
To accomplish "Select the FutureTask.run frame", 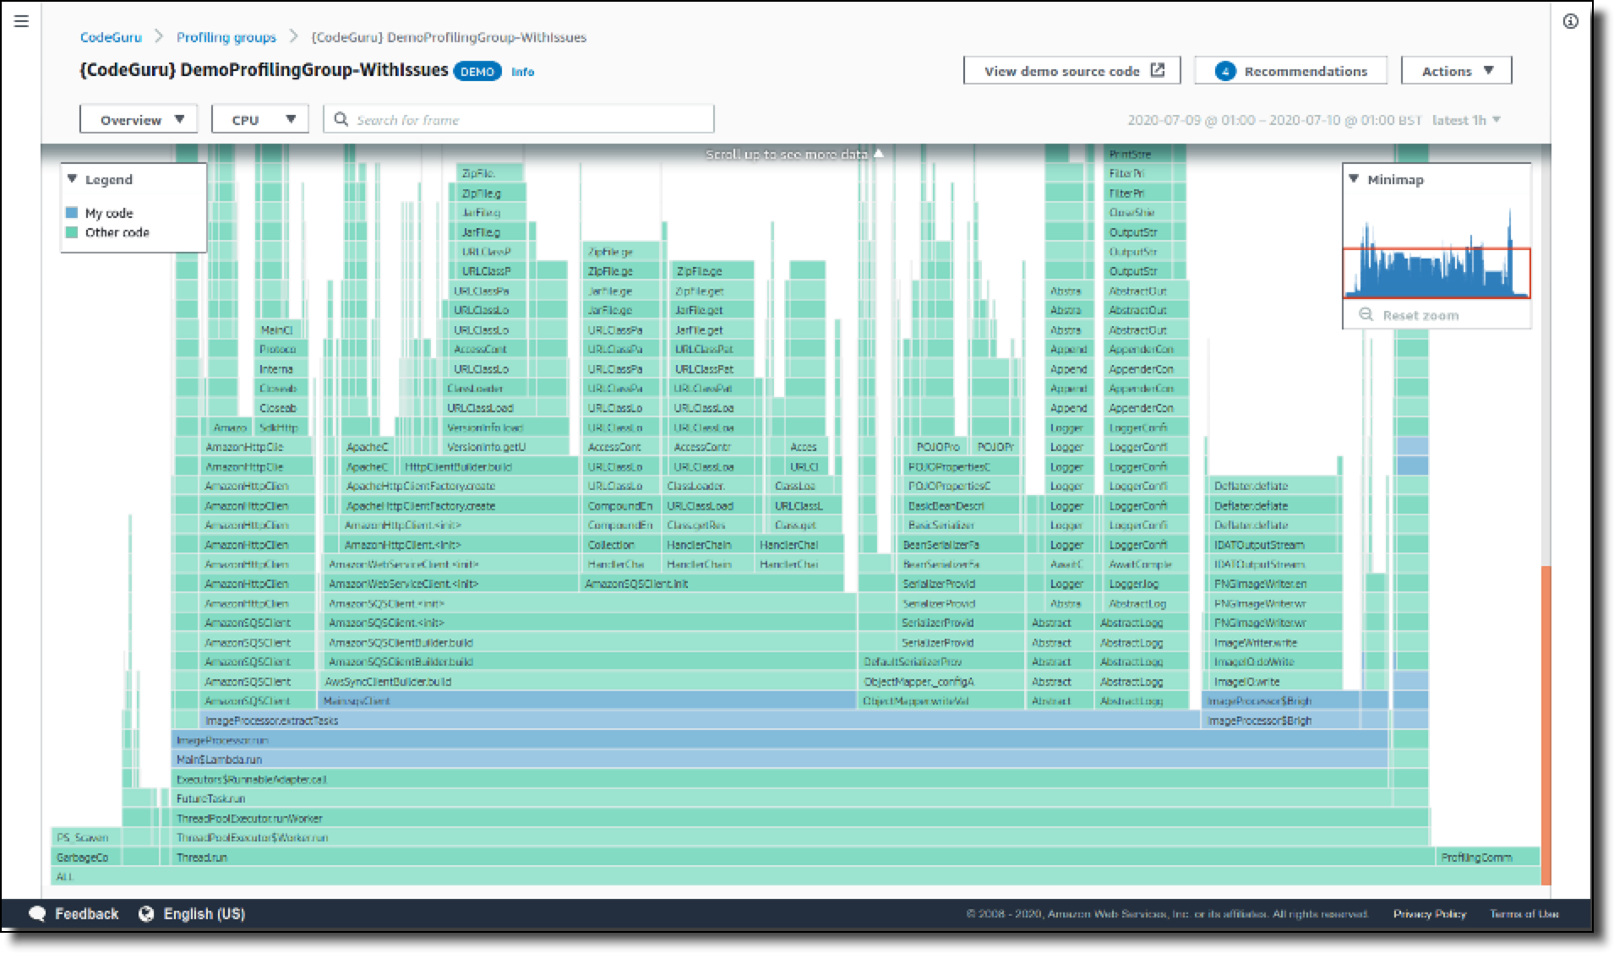I will point(781,798).
